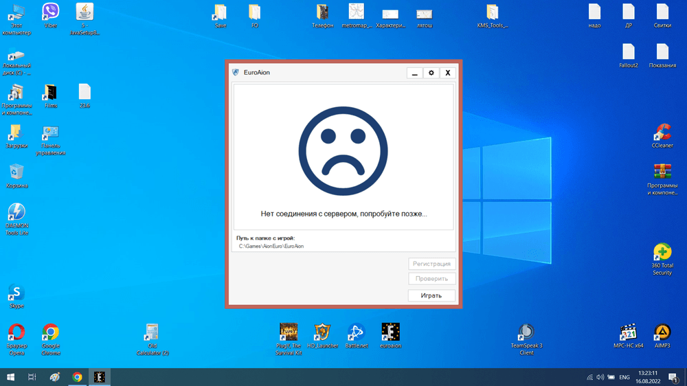Click the game folder path text
This screenshot has height=386, width=687.
(x=271, y=246)
